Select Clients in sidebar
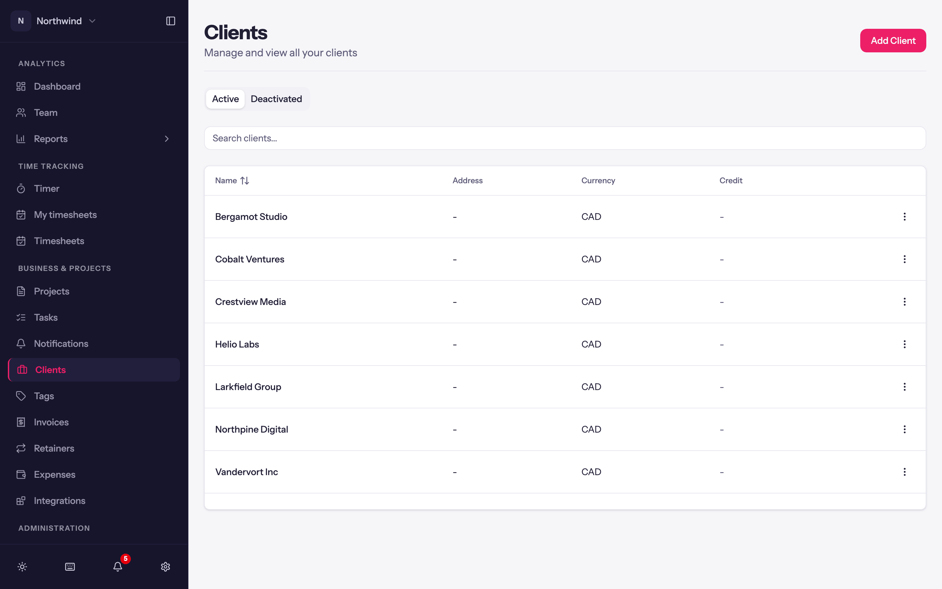This screenshot has width=942, height=589. click(x=94, y=370)
